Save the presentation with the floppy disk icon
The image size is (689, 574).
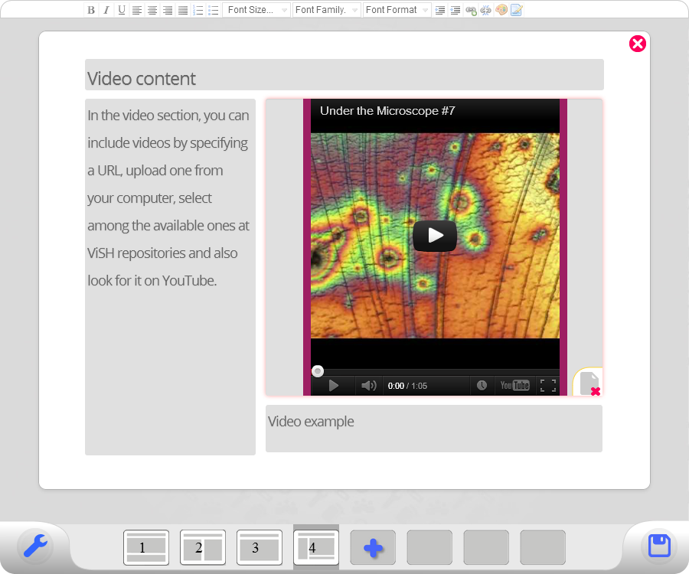(659, 546)
